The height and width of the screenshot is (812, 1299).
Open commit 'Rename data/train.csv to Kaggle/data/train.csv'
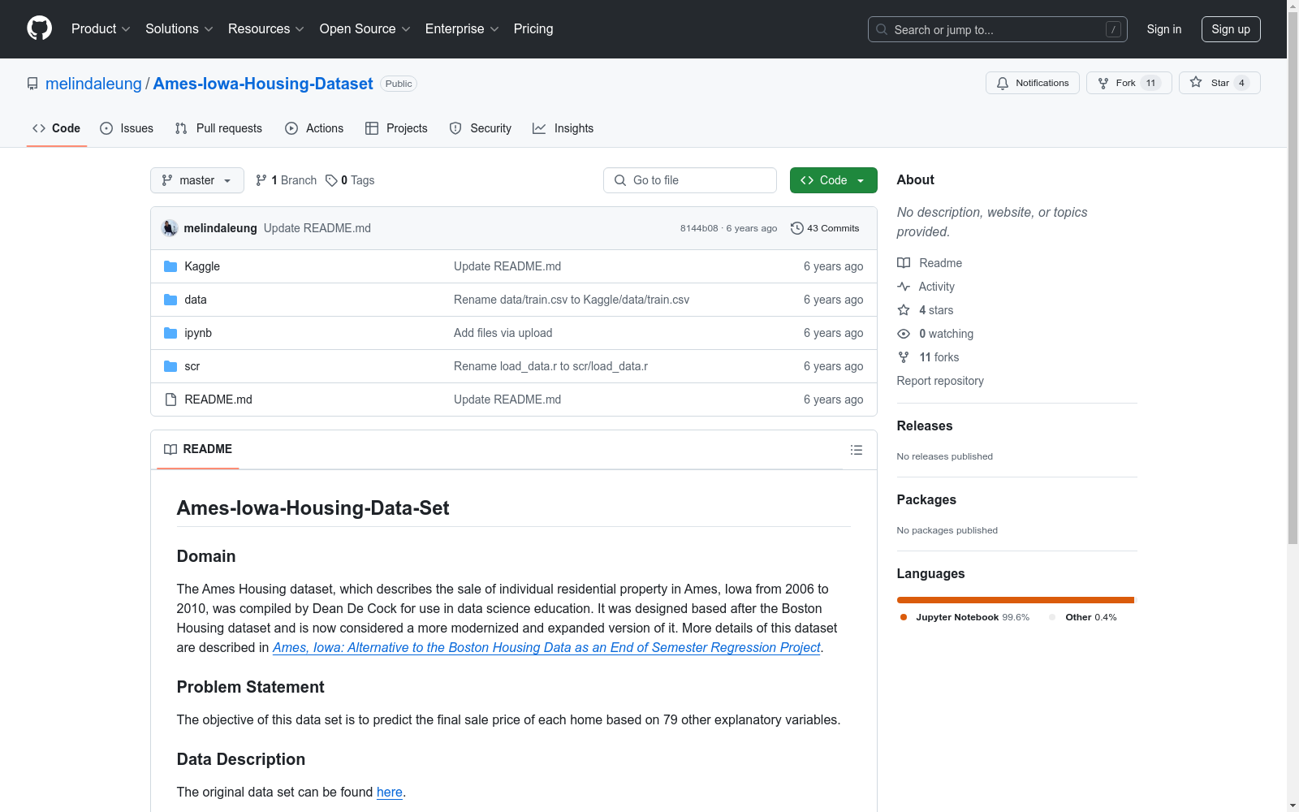572,300
